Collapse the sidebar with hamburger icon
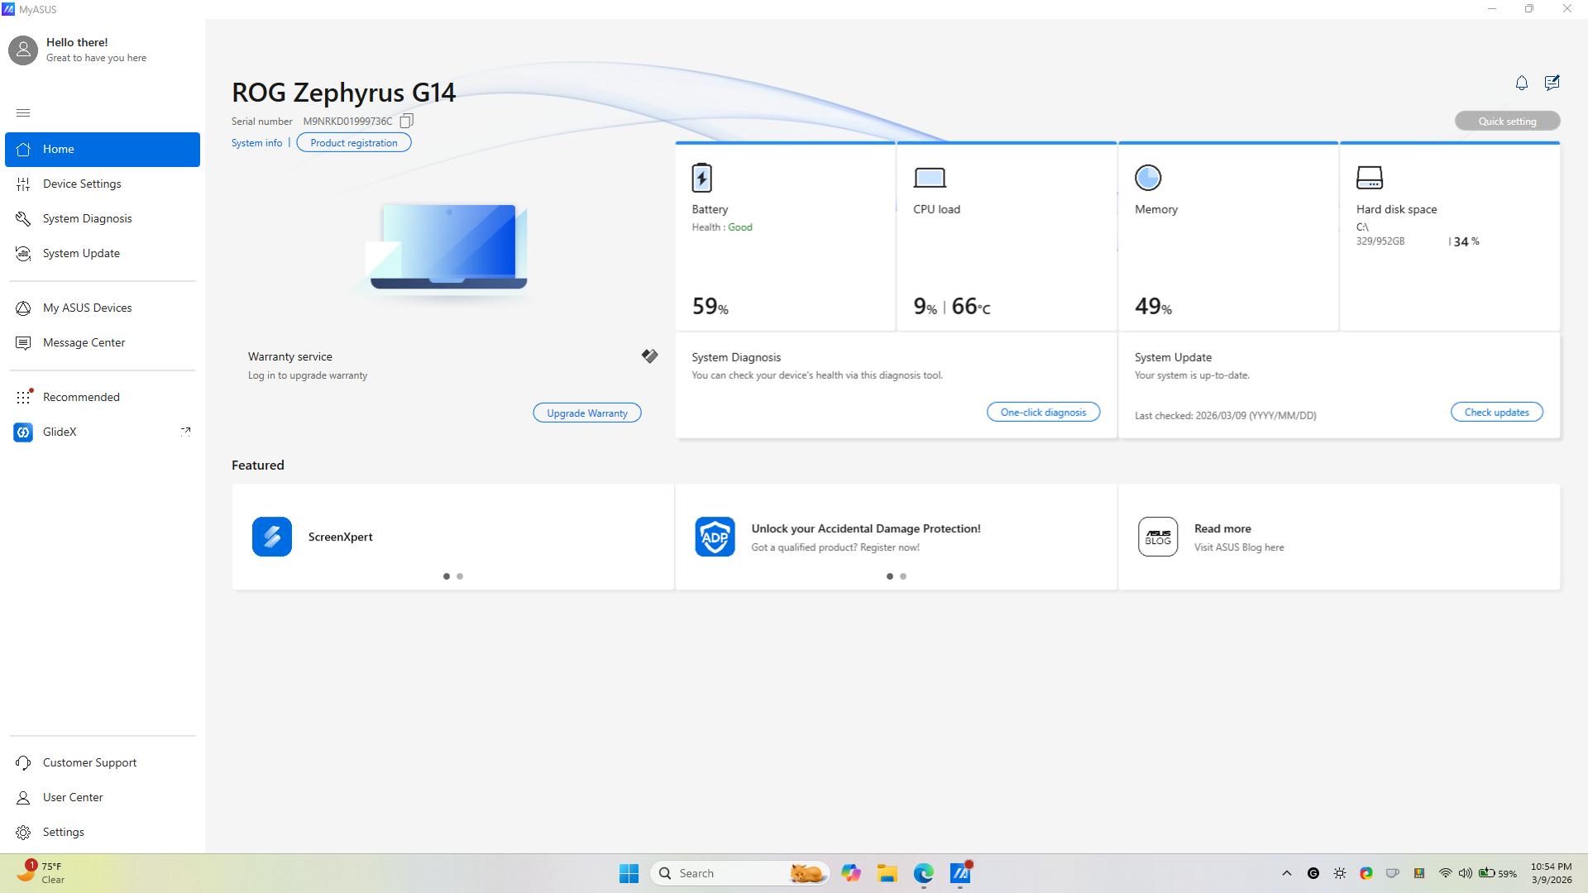The image size is (1588, 893). 23,112
